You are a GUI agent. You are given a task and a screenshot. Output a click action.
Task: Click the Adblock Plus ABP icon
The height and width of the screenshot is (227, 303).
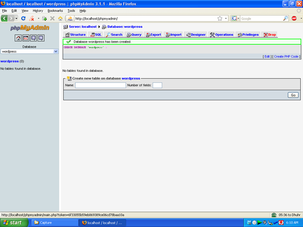pos(294,18)
